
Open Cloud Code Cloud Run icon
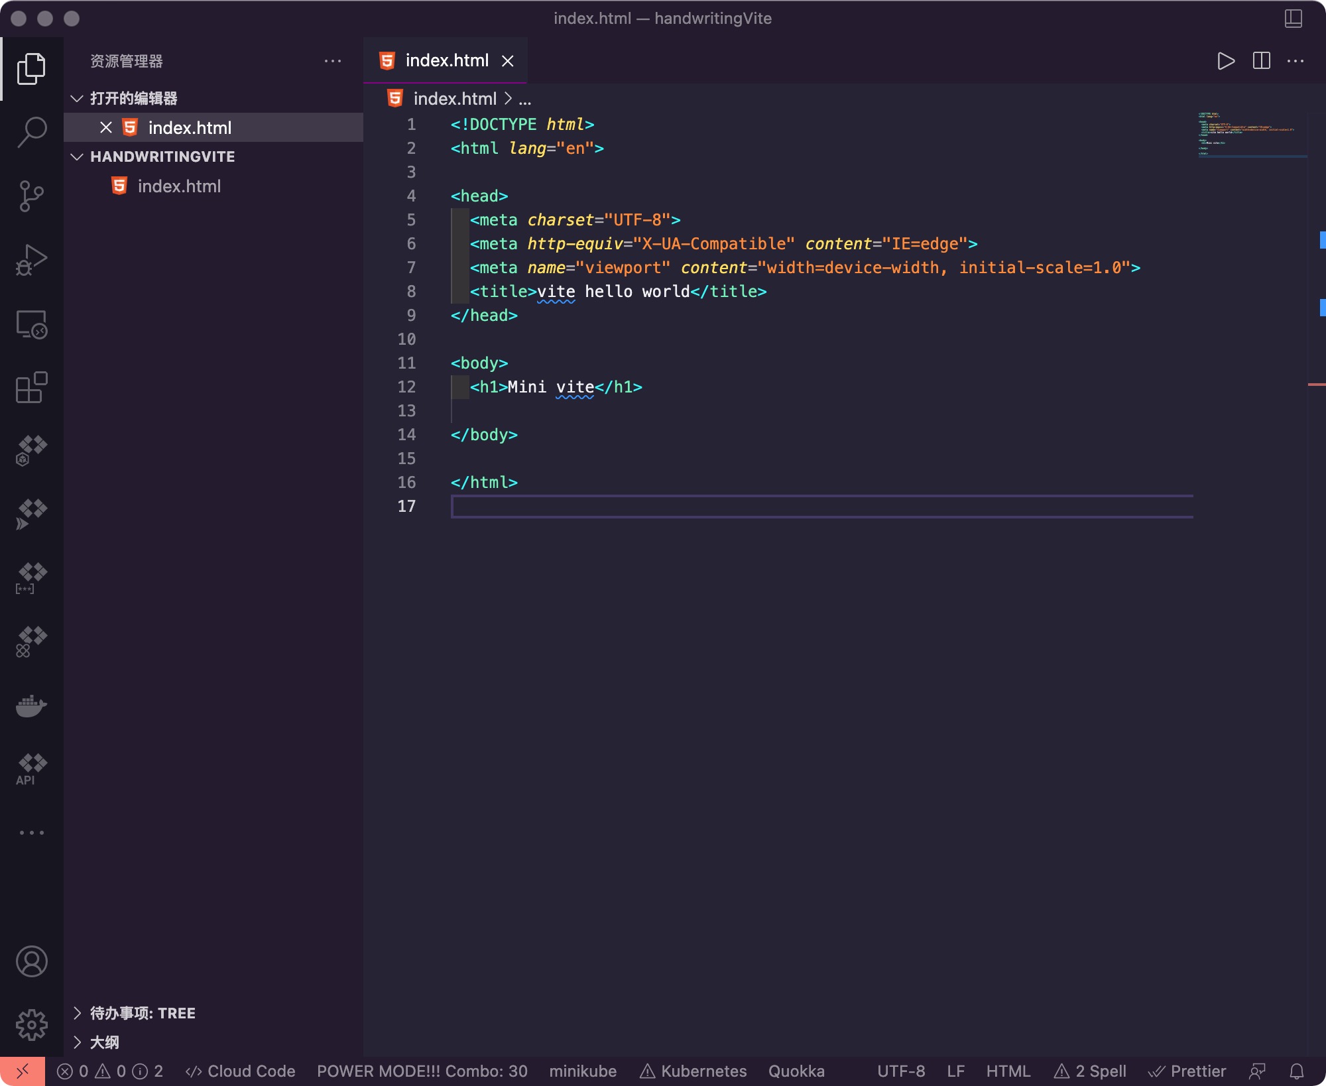[31, 514]
